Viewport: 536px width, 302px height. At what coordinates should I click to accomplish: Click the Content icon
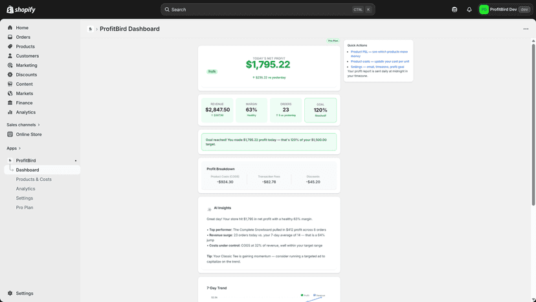pyautogui.click(x=10, y=84)
